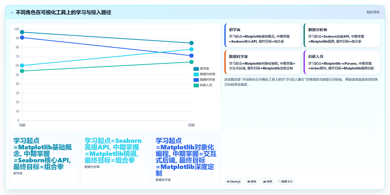Viewport: 390px width, 195px height.
Task: Click the 目标 axis label
Action: [191, 125]
